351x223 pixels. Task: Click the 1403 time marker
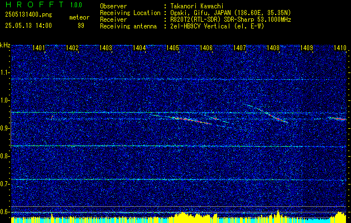[105, 47]
